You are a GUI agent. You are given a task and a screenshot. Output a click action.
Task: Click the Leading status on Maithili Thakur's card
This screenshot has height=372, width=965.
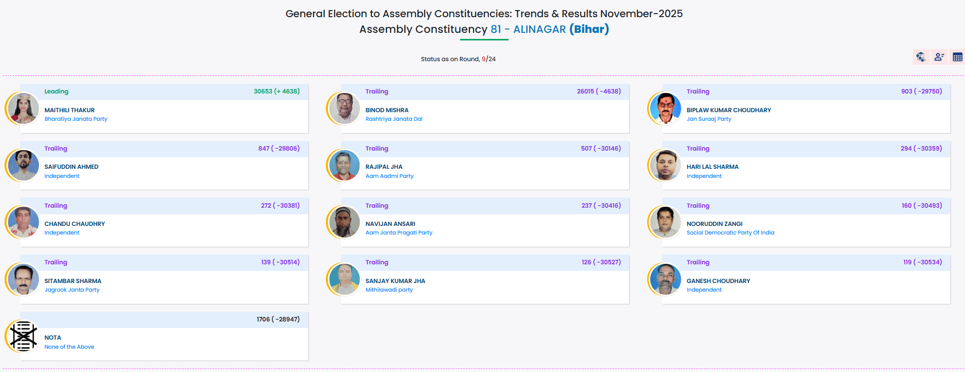click(56, 91)
